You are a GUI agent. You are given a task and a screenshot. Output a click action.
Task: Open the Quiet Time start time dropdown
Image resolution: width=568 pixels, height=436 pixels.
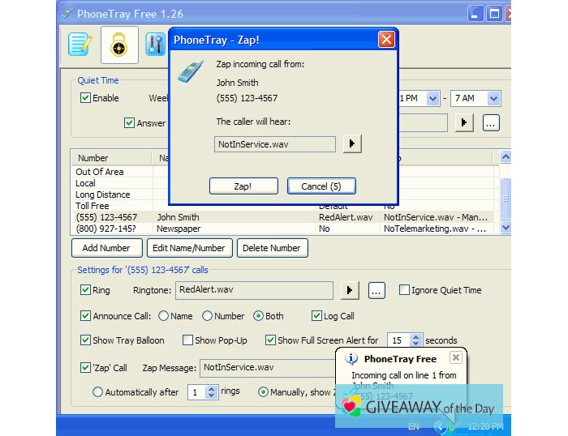click(x=432, y=98)
